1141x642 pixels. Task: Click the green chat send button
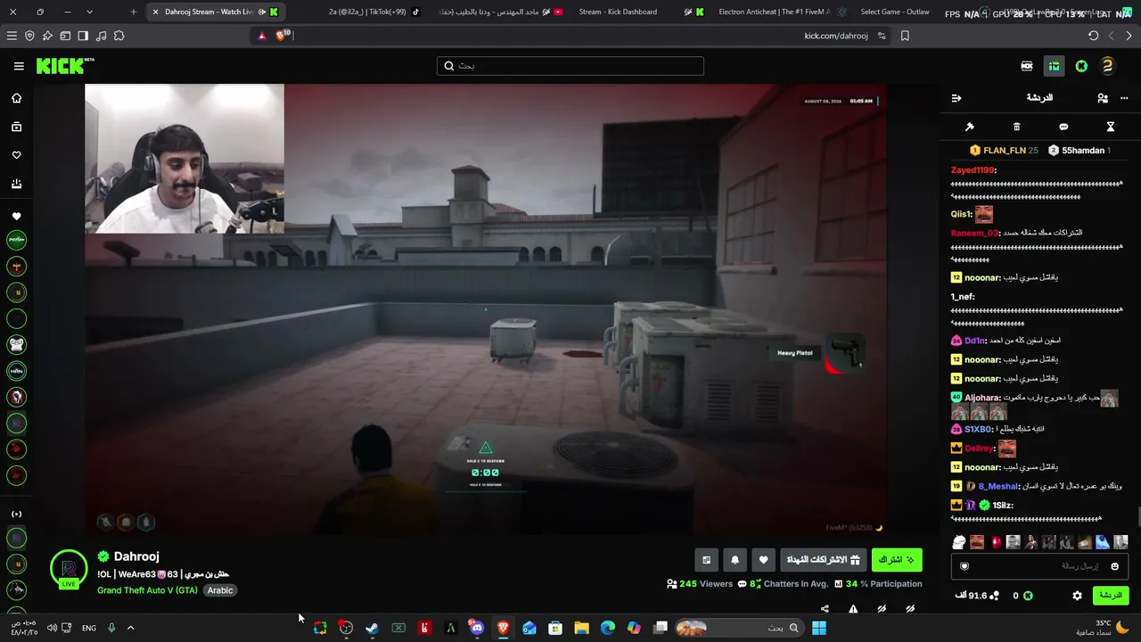1110,596
